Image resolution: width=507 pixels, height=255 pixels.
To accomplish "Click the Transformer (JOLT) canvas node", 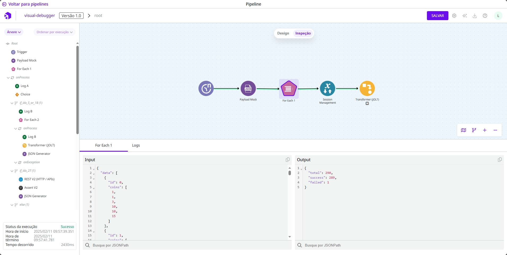I will tap(367, 89).
